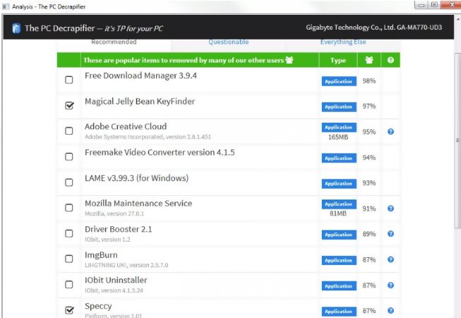Click Application badge for Speccy
461x318 pixels.
pyautogui.click(x=339, y=311)
